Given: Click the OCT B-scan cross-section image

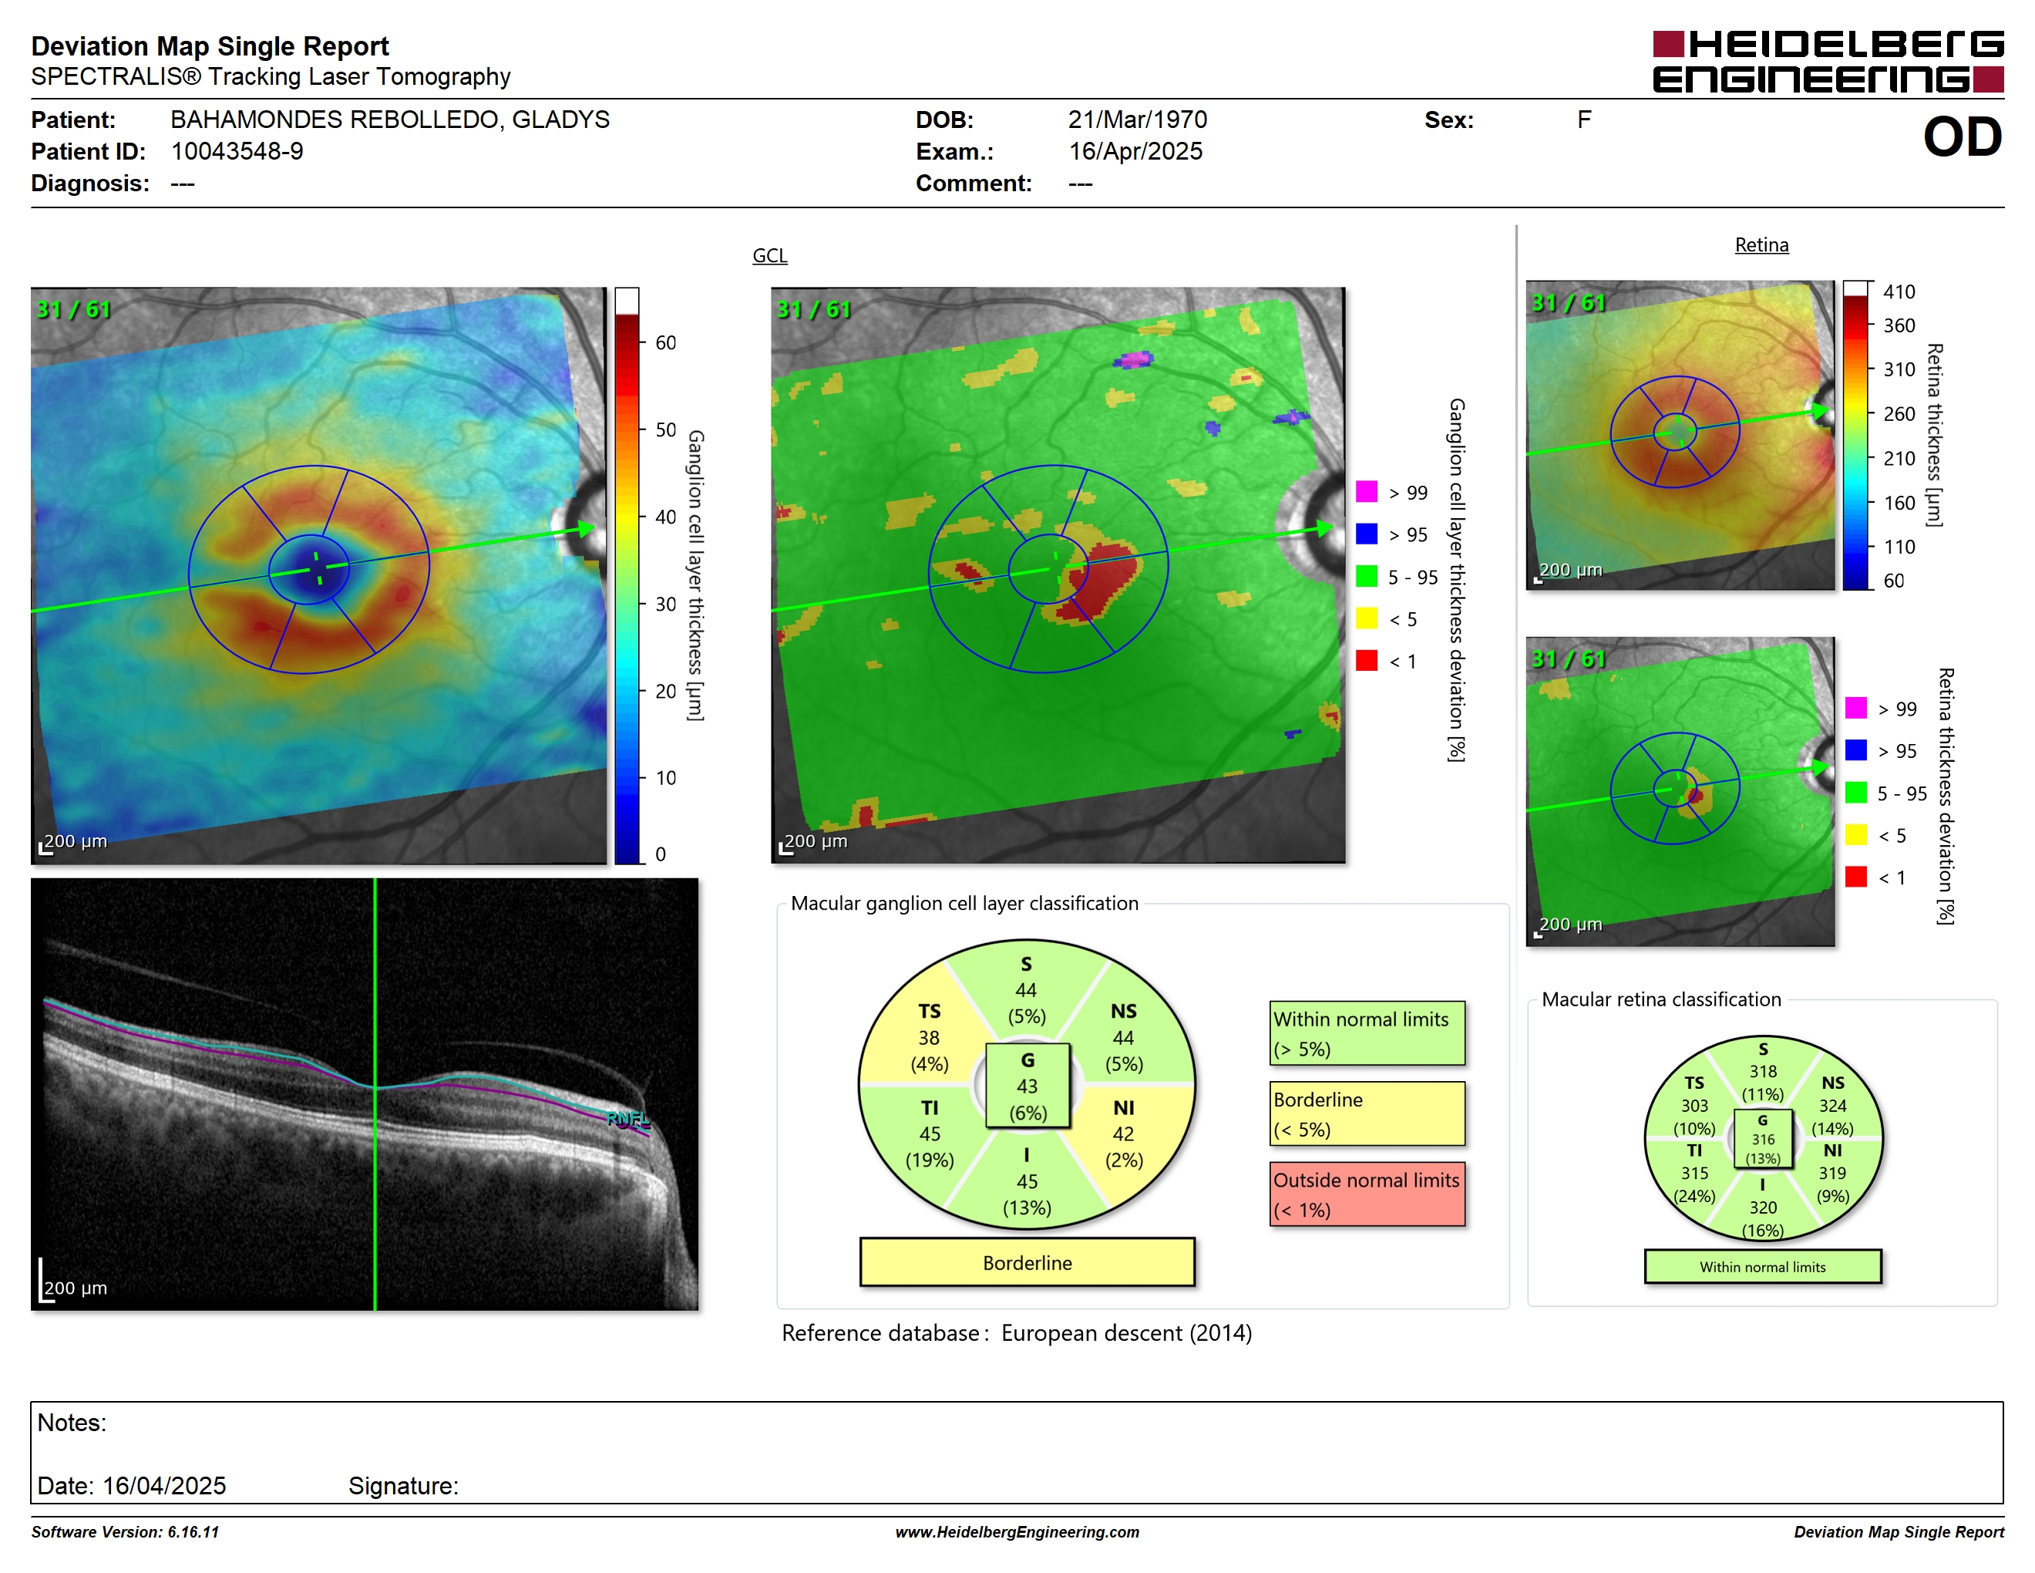Looking at the screenshot, I should pos(365,1094).
